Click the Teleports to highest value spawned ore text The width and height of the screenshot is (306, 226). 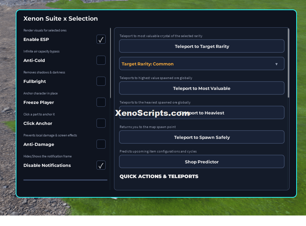(156, 78)
